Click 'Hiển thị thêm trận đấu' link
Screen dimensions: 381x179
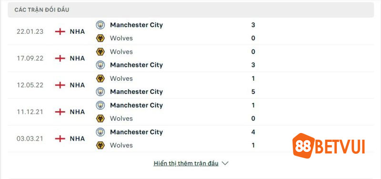(186, 163)
